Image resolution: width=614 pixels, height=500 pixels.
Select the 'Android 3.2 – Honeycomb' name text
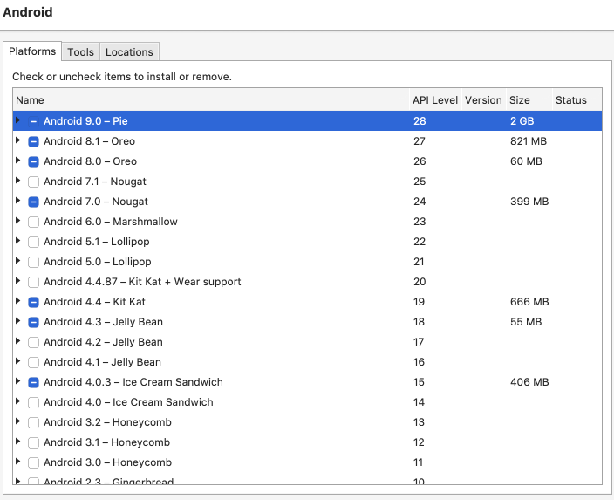tap(107, 422)
